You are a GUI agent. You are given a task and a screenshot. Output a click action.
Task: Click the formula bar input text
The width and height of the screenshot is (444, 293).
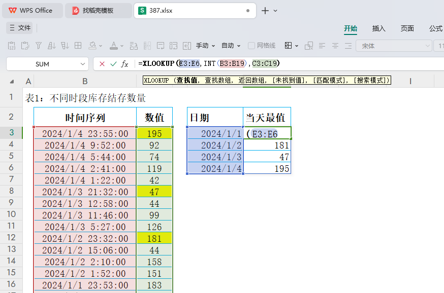point(209,63)
